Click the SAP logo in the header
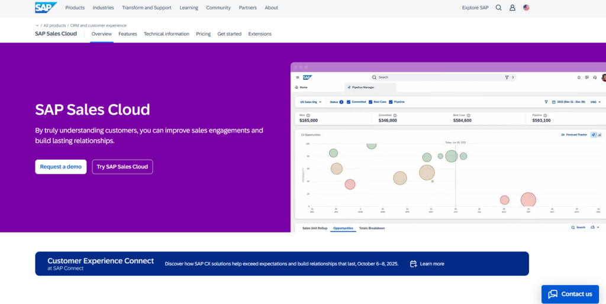Screen dimensions: 606x304 coord(46,8)
